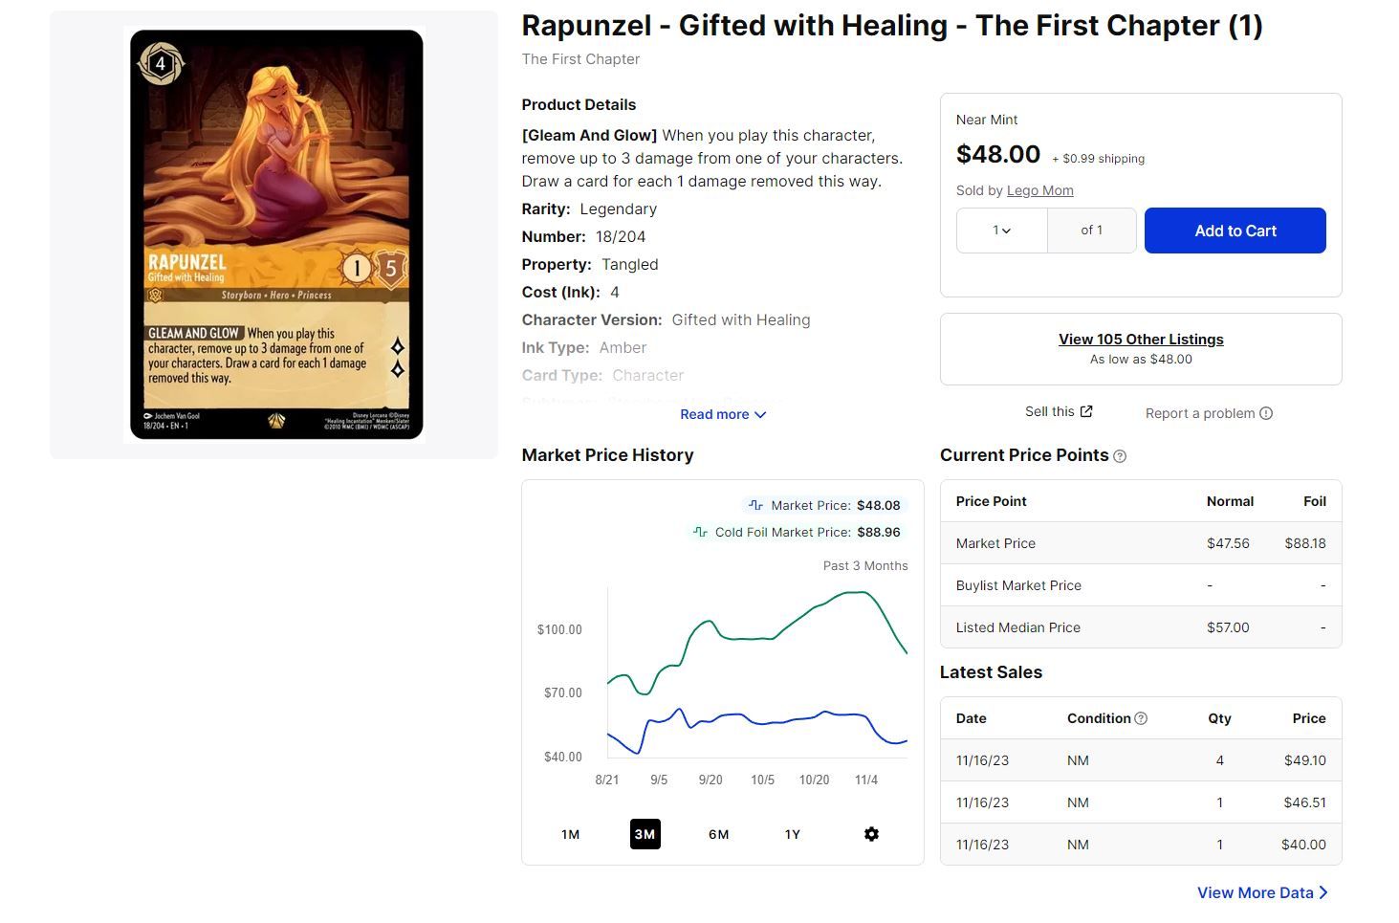This screenshot has height=923, width=1399.
Task: Click the Current Price Points help icon
Action: click(x=1120, y=456)
